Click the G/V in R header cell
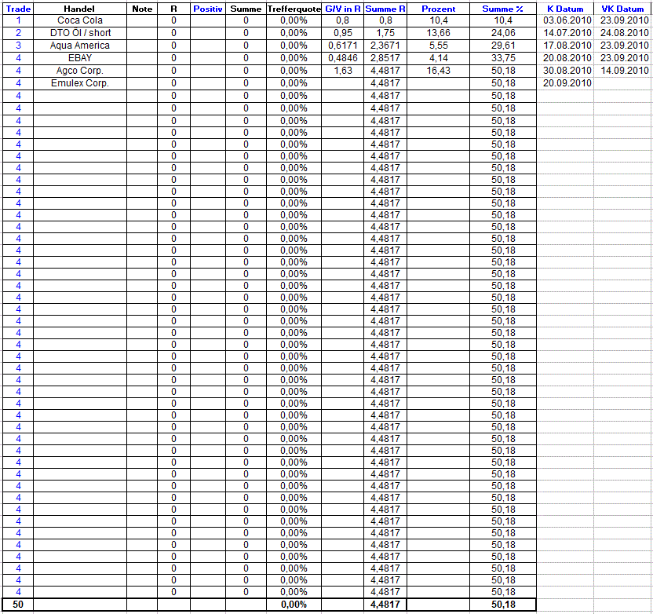 pos(343,9)
